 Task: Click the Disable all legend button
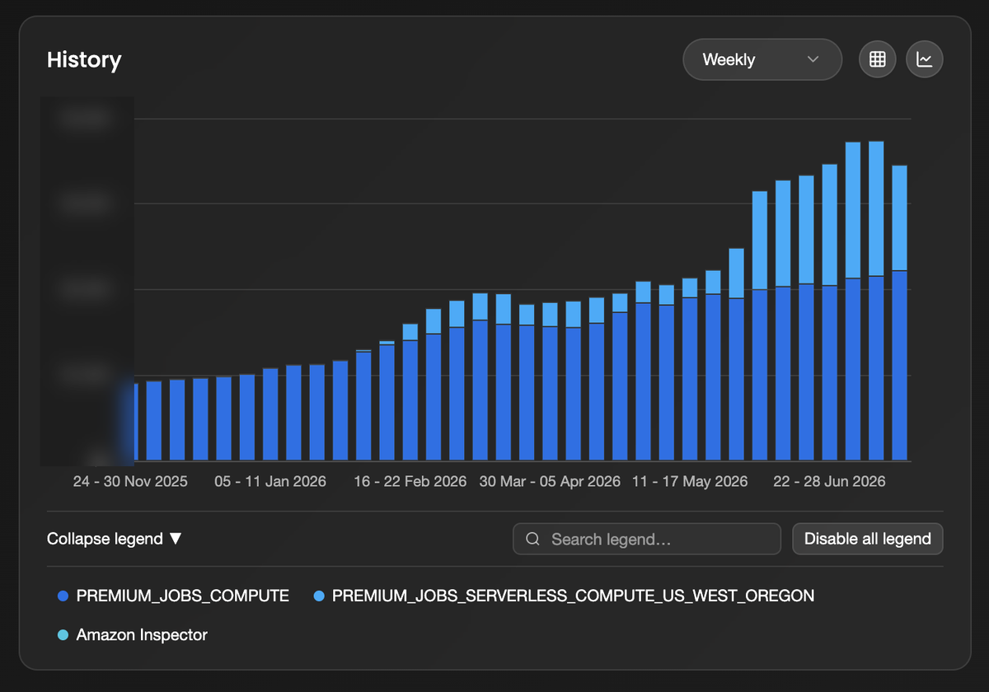pos(868,539)
